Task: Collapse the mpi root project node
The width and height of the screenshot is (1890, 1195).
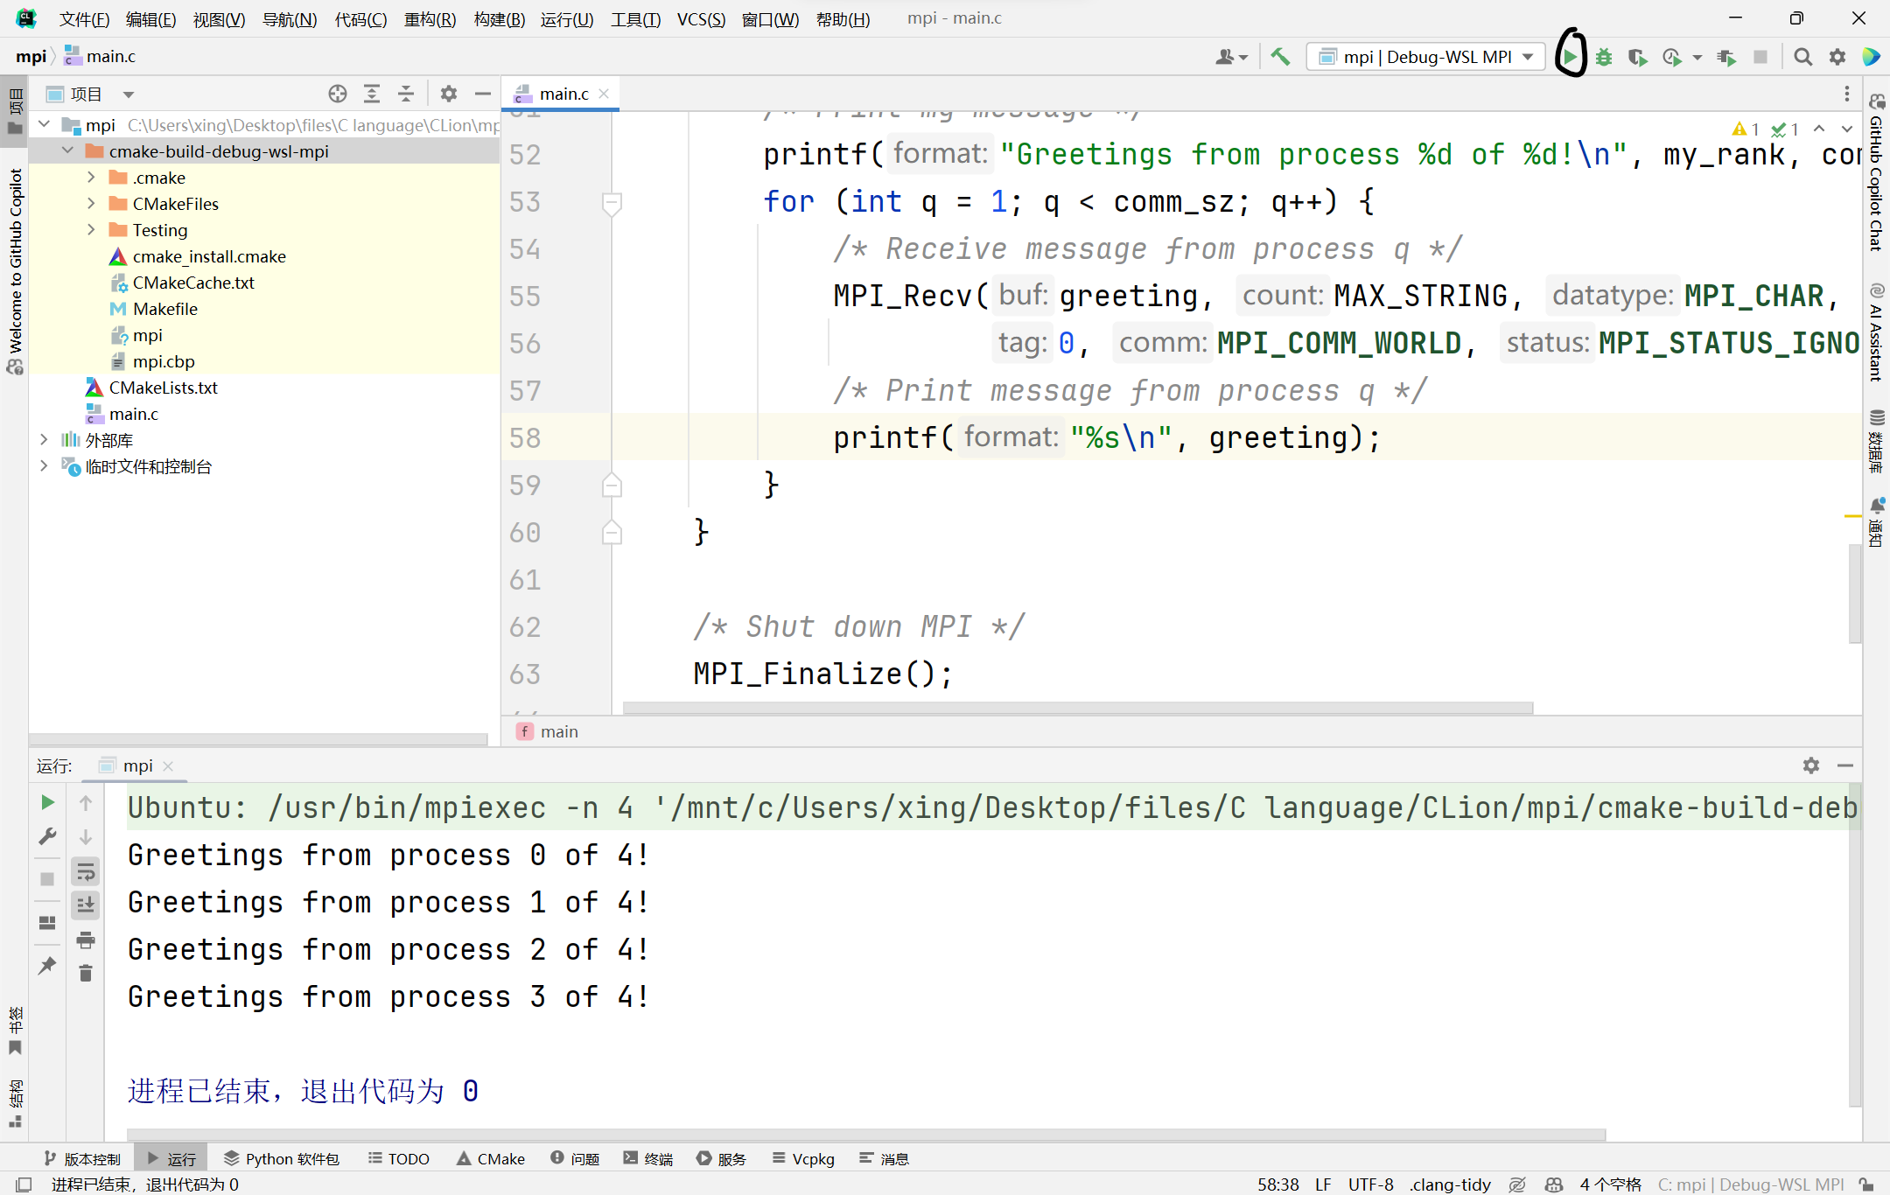Action: [45, 125]
